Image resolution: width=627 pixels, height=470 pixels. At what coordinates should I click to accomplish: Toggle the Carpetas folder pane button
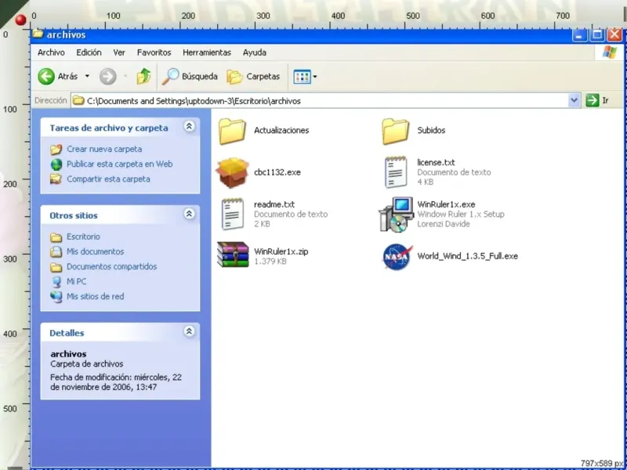tap(253, 77)
